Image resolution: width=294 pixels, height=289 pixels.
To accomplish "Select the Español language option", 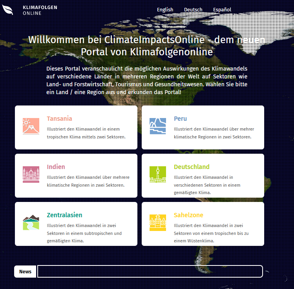I will tap(222, 10).
